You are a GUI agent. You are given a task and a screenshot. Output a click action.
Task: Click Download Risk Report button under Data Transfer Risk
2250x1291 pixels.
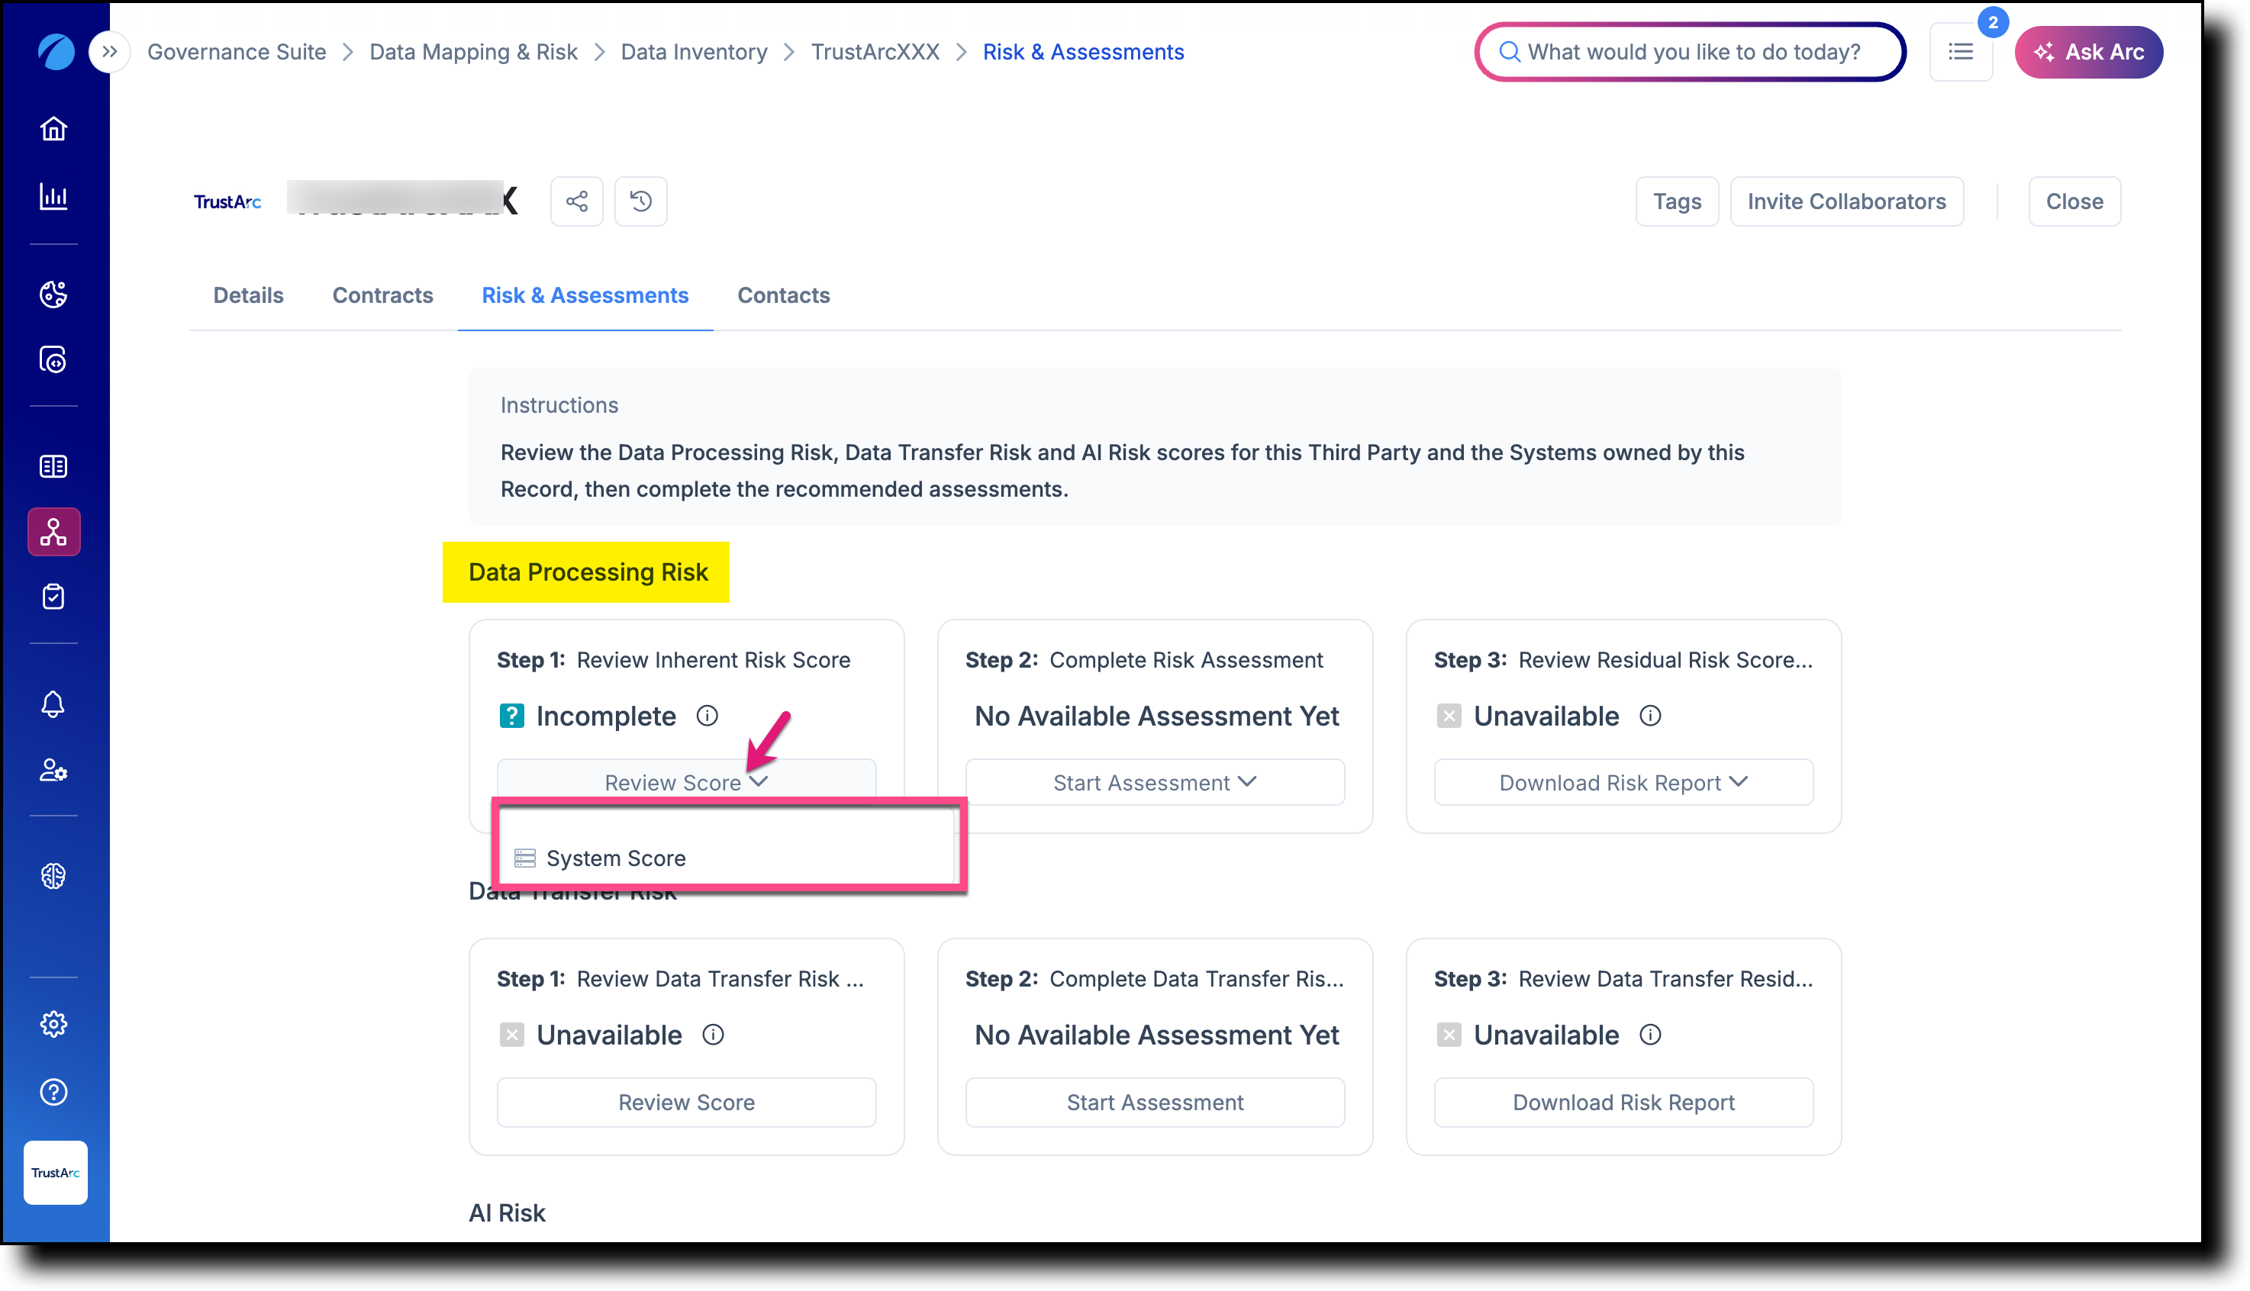point(1623,1102)
